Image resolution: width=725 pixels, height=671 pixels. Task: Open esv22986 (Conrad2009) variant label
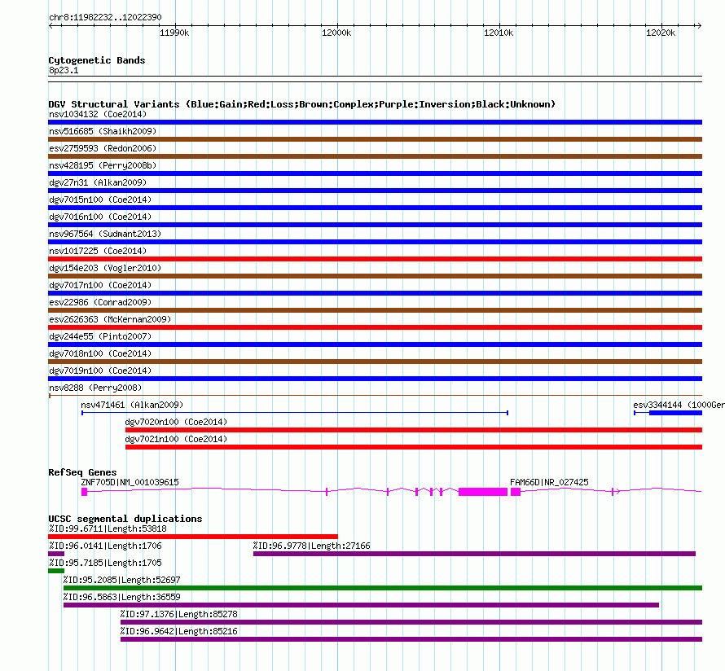100,302
